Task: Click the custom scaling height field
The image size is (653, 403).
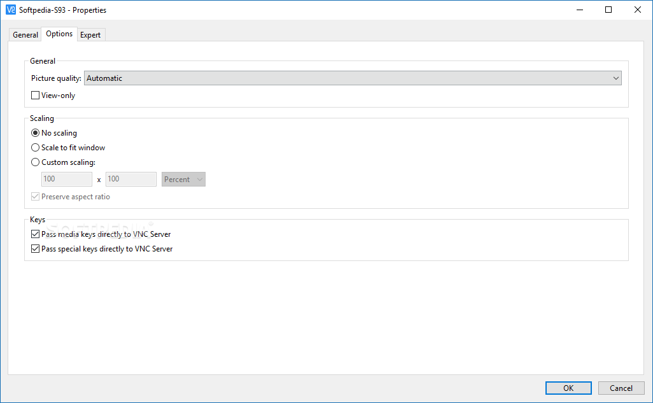Action: tap(130, 179)
